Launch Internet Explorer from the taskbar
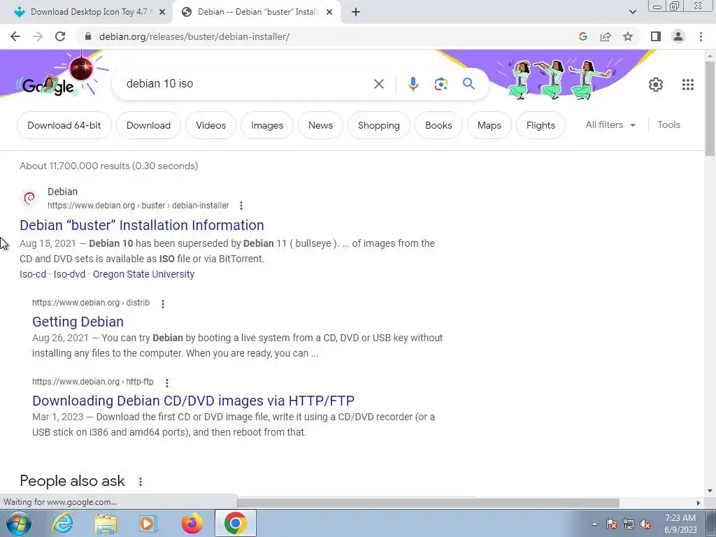Screen dimensions: 716x537 pyautogui.click(x=62, y=523)
